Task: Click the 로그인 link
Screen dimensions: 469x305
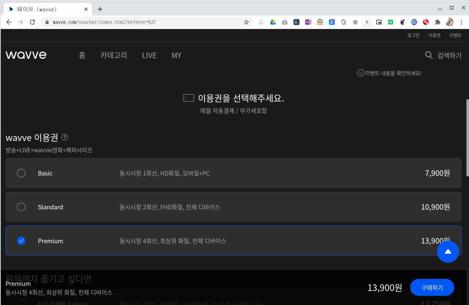Action: (413, 35)
